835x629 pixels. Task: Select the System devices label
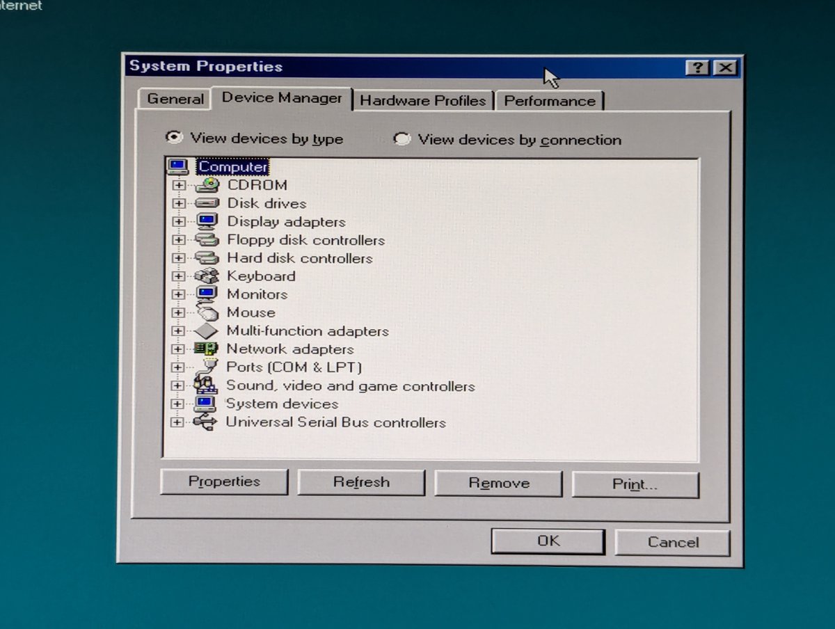(282, 404)
